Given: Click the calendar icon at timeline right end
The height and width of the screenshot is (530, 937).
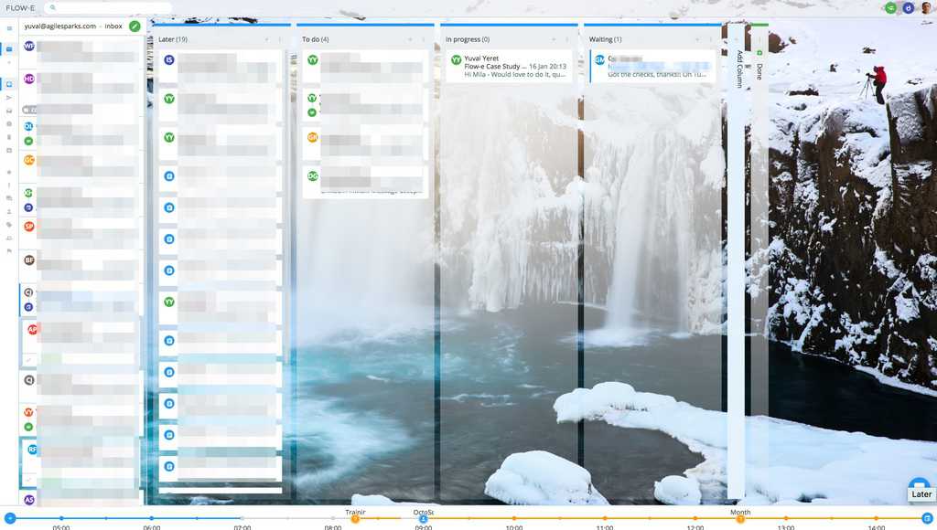Looking at the screenshot, I should [927, 518].
